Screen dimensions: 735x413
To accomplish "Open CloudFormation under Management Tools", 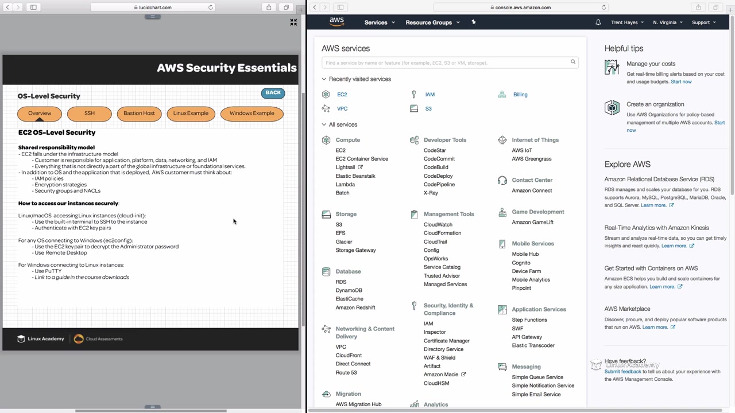I will 442,233.
